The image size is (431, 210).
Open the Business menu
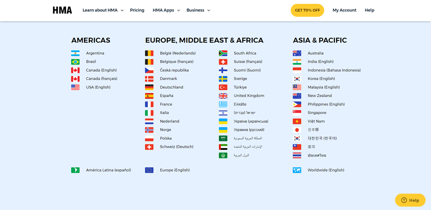click(196, 10)
